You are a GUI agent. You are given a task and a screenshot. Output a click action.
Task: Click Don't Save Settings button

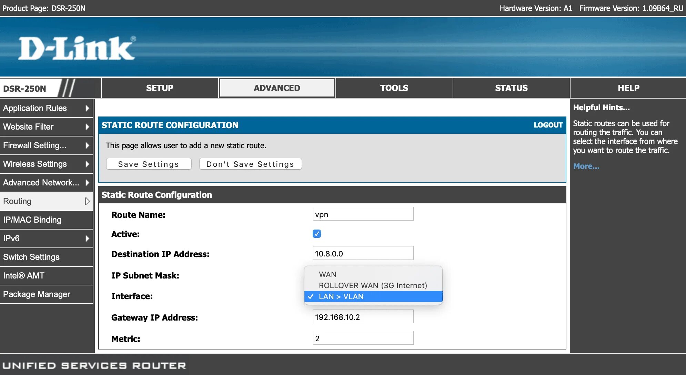[250, 164]
